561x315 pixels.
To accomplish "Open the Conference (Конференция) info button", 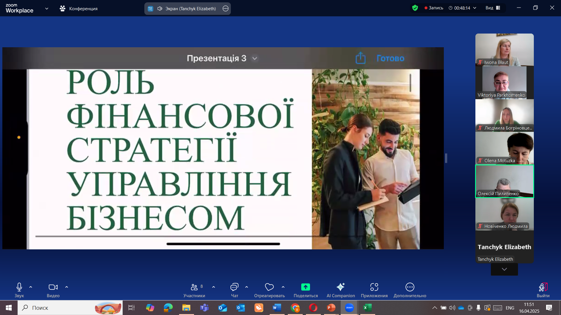I will click(79, 8).
